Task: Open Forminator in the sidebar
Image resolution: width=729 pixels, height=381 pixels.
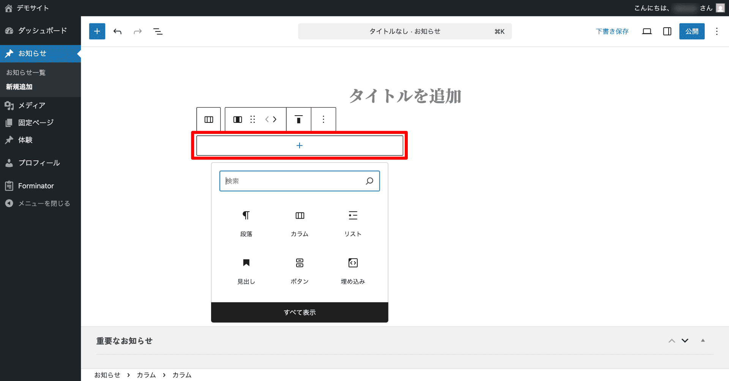Action: click(x=40, y=186)
